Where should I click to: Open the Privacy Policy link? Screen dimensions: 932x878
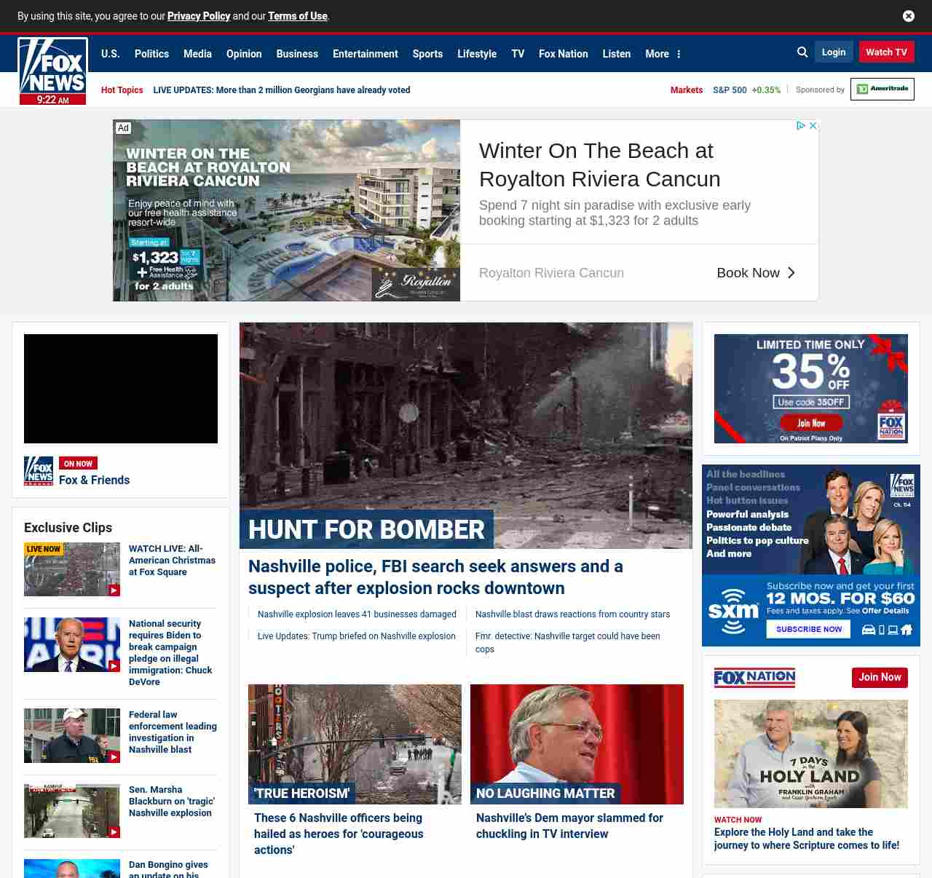point(198,16)
